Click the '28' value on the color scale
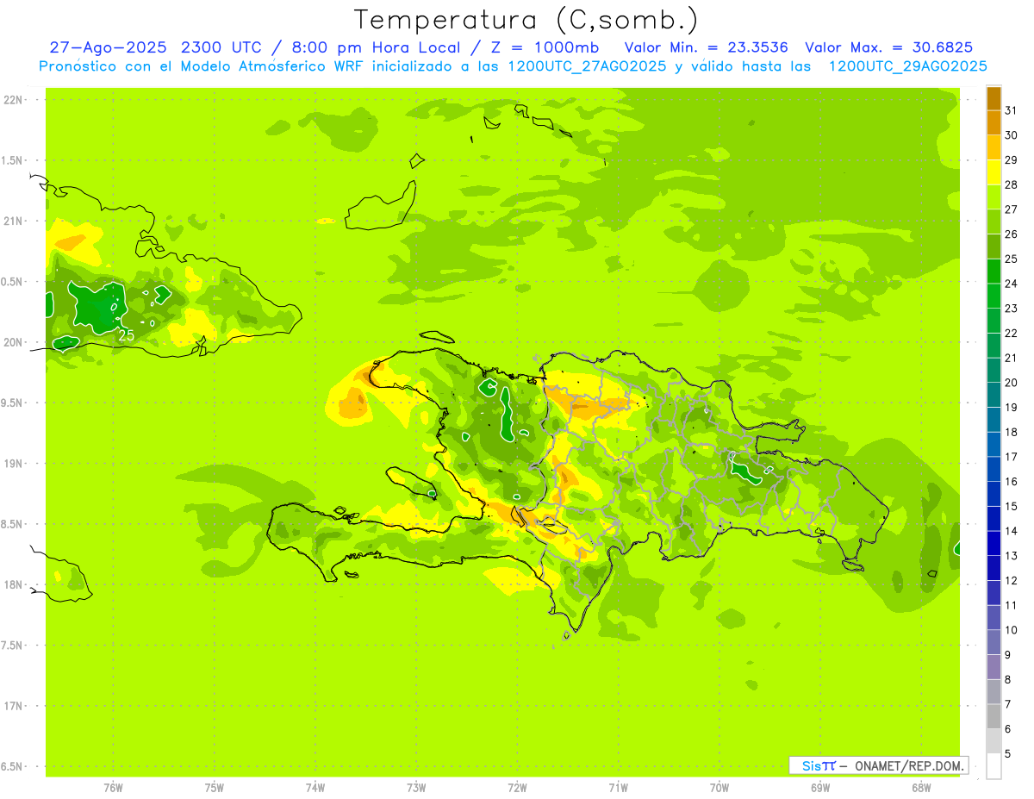This screenshot has height=799, width=1034. 1012,184
